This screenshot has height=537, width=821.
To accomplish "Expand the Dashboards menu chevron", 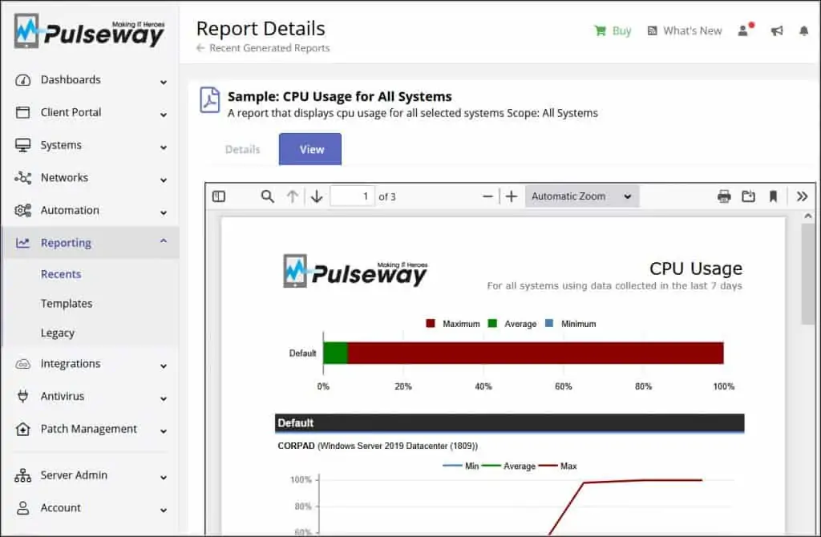I will pyautogui.click(x=164, y=83).
